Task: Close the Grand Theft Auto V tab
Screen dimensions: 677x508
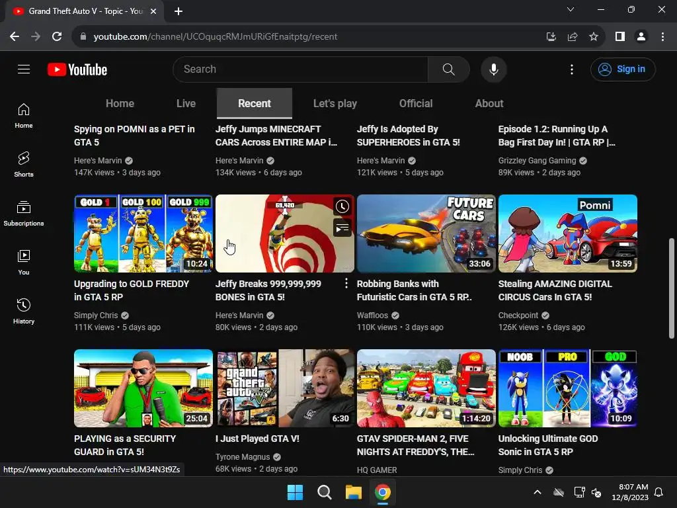Action: tap(153, 11)
